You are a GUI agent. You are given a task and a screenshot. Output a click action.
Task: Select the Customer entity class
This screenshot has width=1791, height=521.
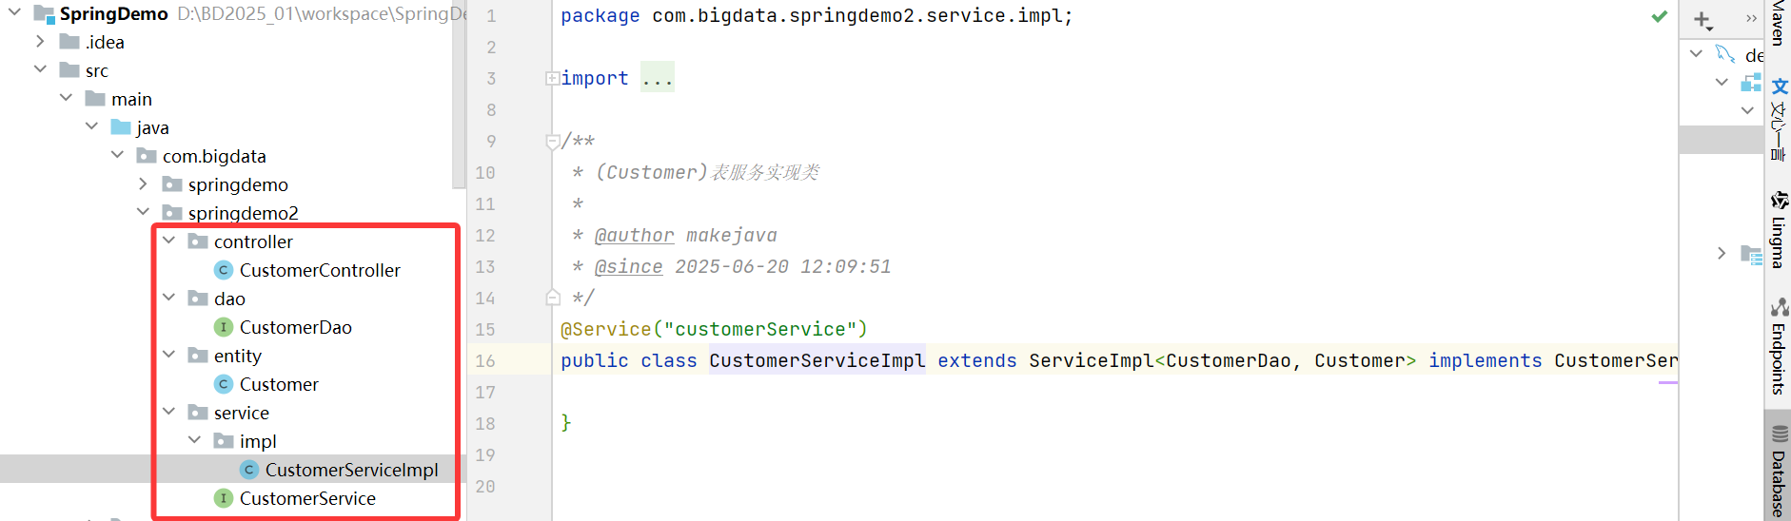point(279,384)
